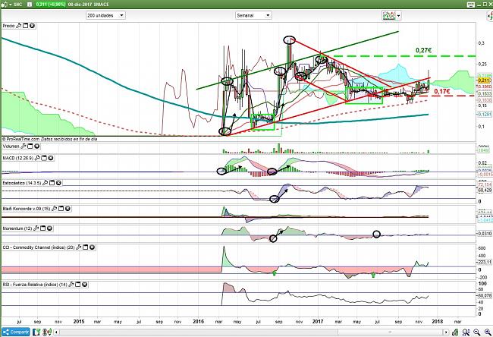Click the second tool icon next to Compartir
Screen dimensions: 493x337
47,332
